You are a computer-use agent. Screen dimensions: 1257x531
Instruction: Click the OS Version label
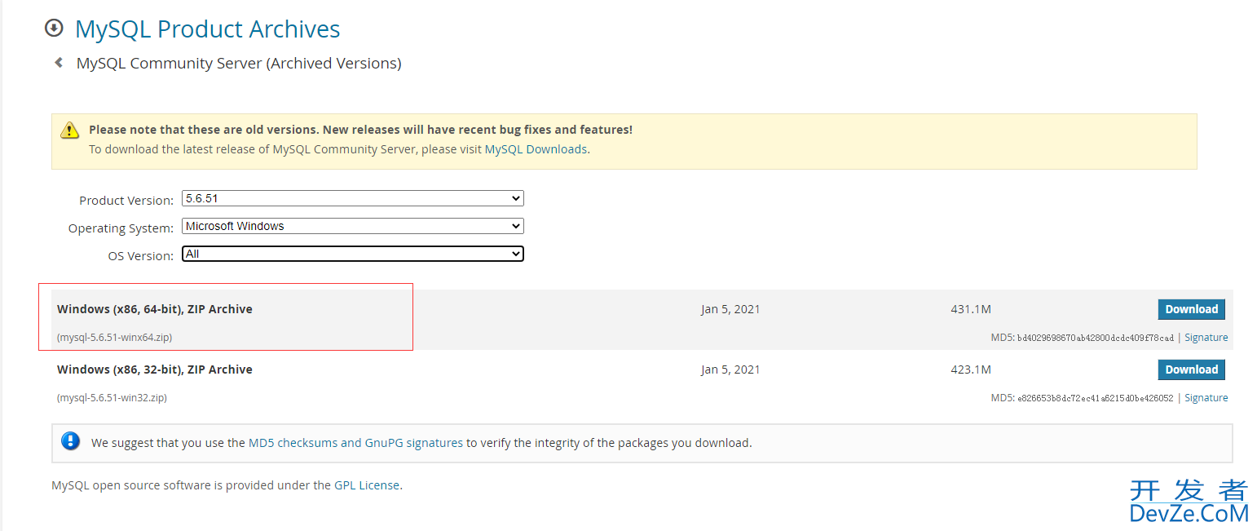141,256
